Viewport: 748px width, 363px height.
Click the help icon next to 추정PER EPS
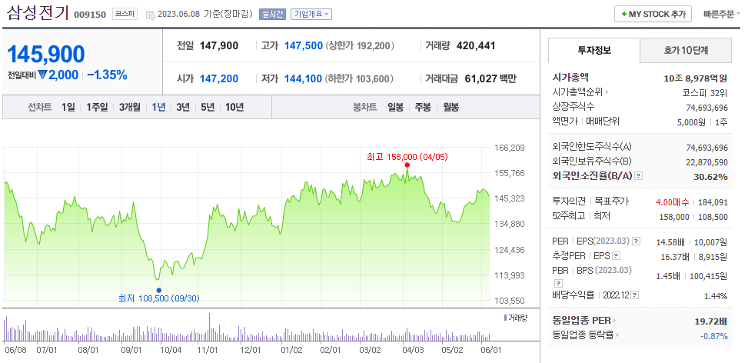[617, 256]
